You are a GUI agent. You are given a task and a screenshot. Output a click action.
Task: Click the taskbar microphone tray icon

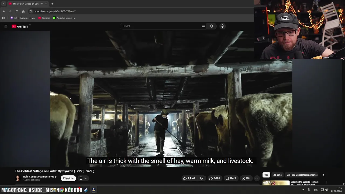point(309,190)
